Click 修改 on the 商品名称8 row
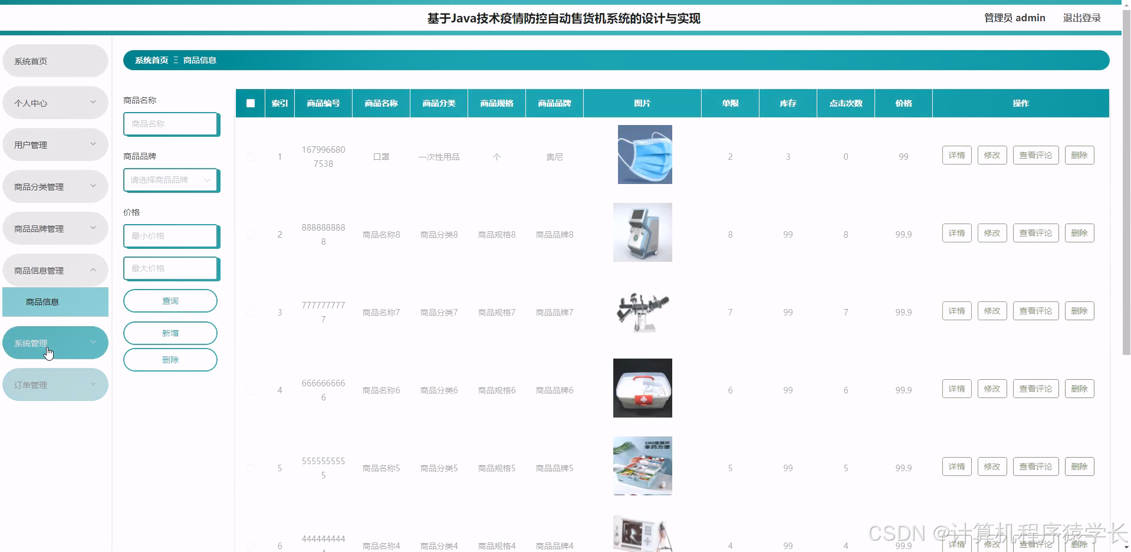This screenshot has height=552, width=1131. point(992,232)
